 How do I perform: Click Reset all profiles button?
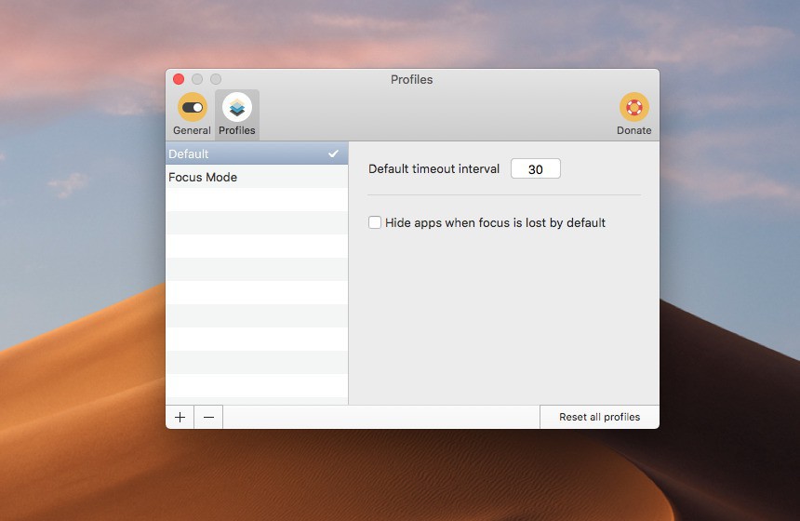coord(599,417)
